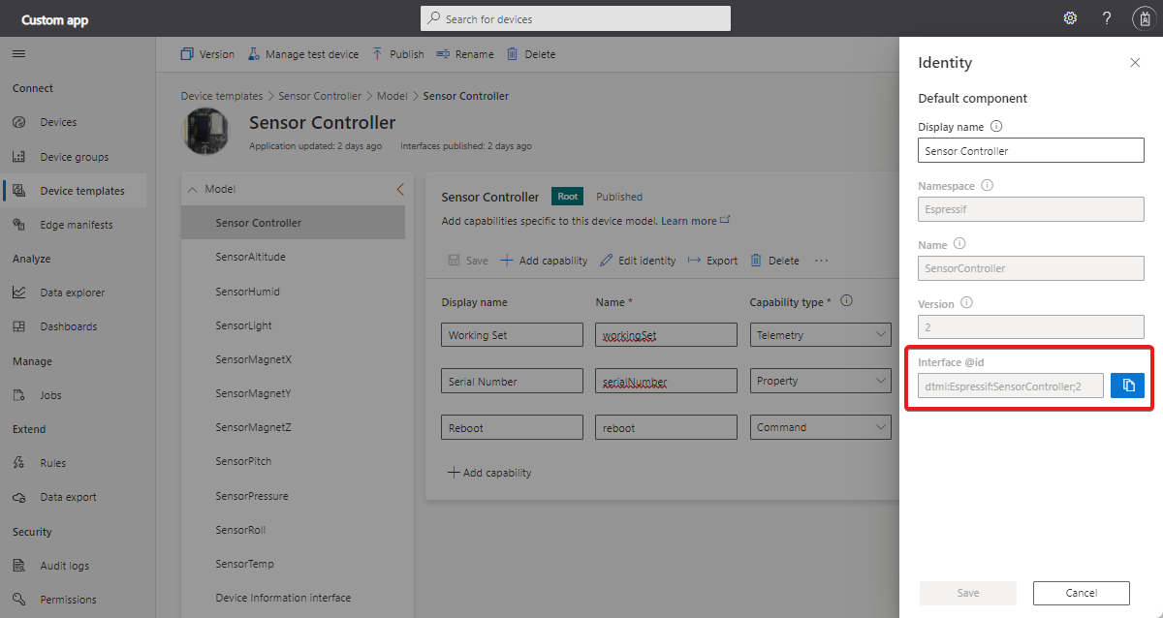This screenshot has width=1163, height=618.
Task: Open Model breadcrumb link
Action: 392,96
